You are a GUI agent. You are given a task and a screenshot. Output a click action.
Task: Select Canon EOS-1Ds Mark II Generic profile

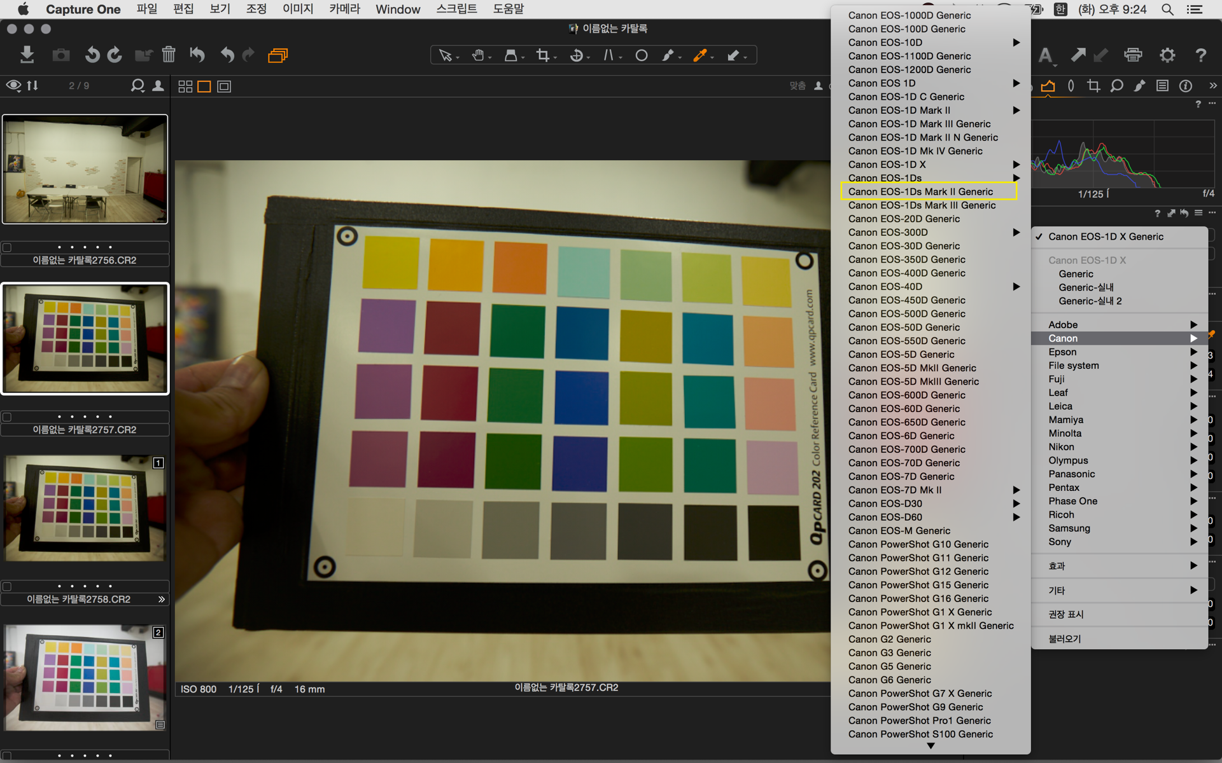click(920, 191)
